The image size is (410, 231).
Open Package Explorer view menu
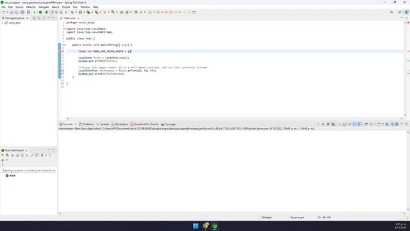[44, 18]
